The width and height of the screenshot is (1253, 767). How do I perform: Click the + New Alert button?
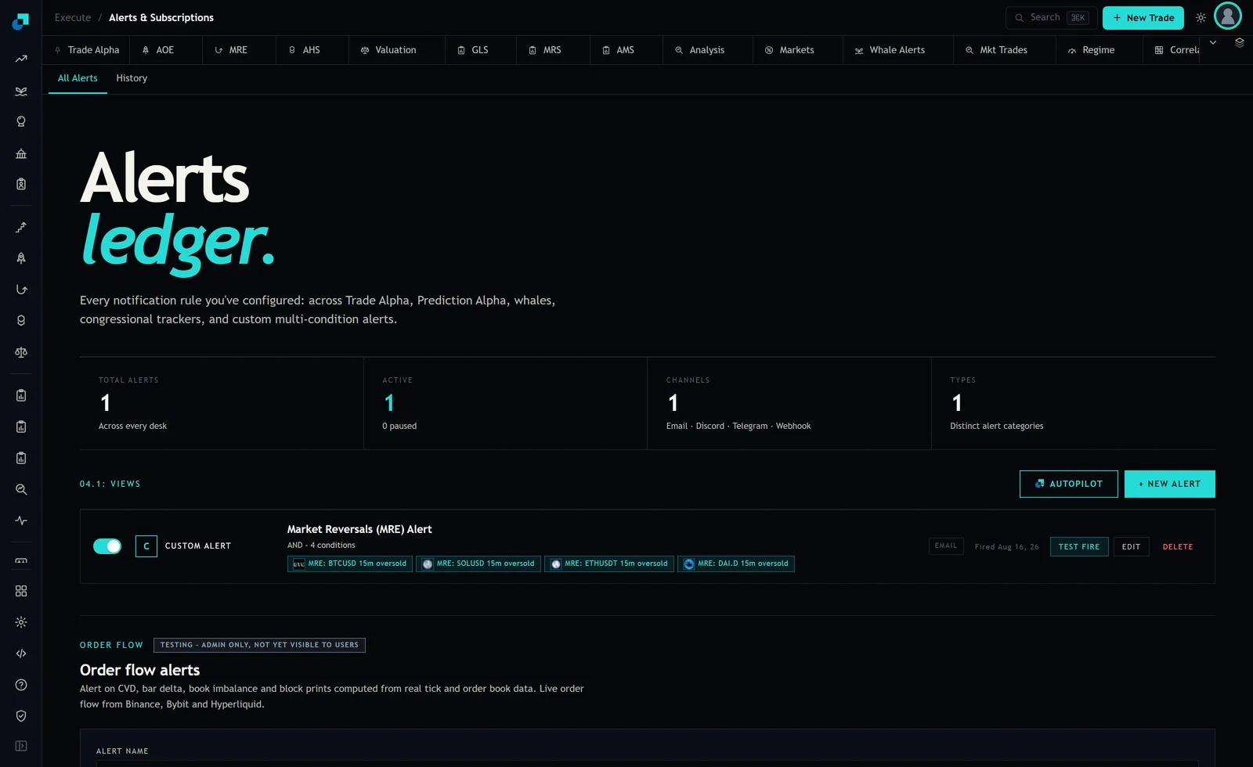1170,484
